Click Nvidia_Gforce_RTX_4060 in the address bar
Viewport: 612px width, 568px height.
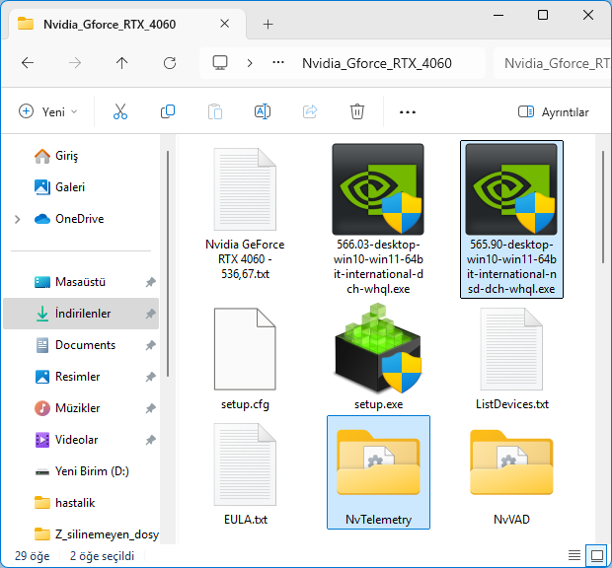377,63
